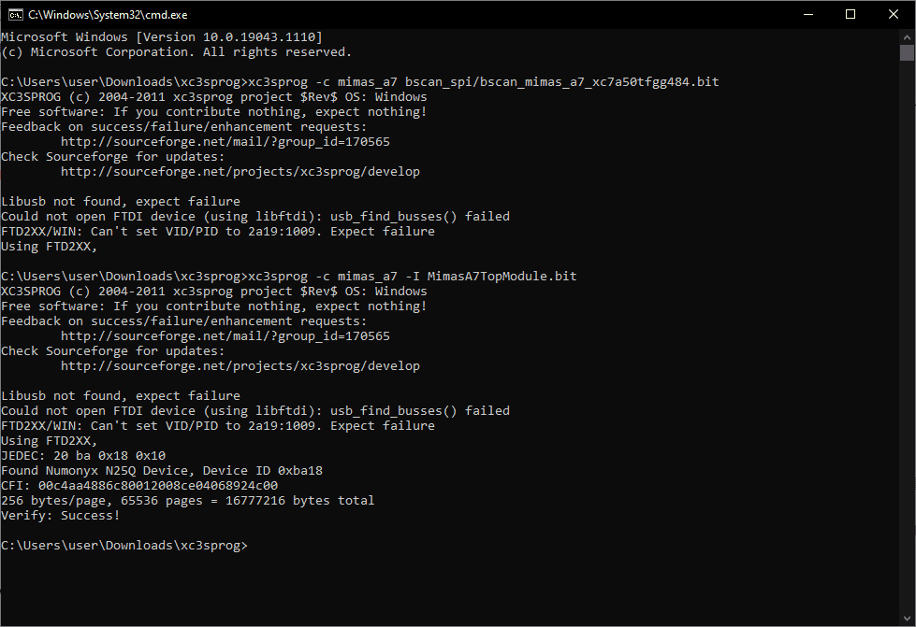This screenshot has height=627, width=916.
Task: Minimize the command prompt window
Action: tap(807, 14)
